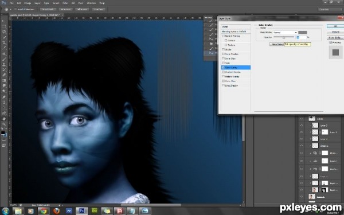
Task: Open the Layer menu
Action: tap(37, 3)
